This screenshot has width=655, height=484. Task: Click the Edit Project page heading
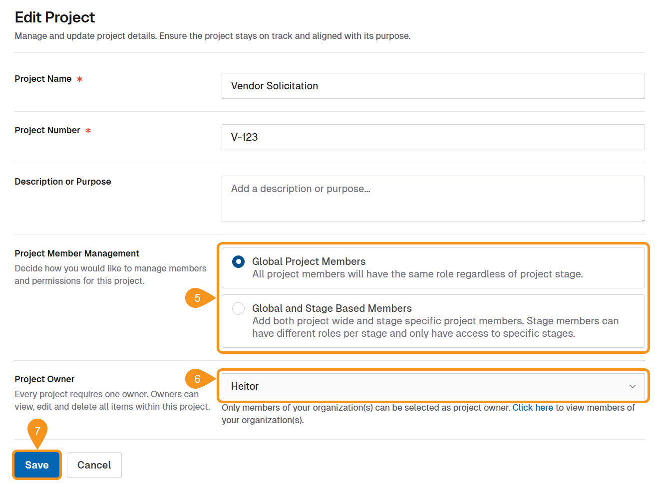(x=55, y=17)
